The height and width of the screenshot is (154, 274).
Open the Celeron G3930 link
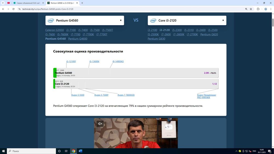[55, 30]
